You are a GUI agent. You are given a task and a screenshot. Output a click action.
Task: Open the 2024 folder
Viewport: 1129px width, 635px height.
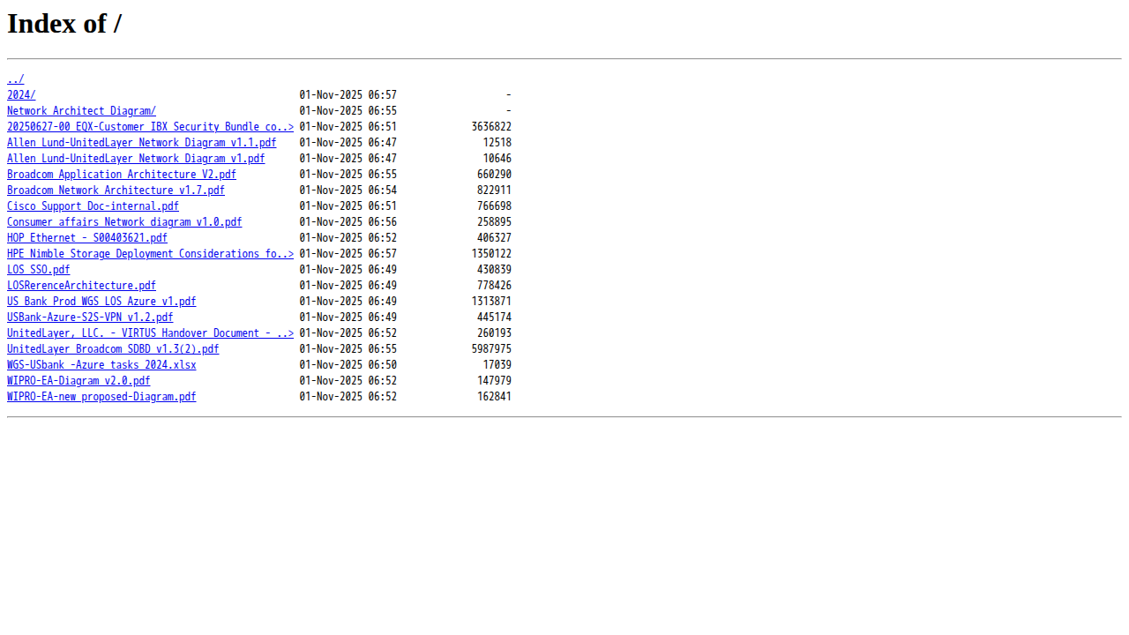(x=21, y=95)
